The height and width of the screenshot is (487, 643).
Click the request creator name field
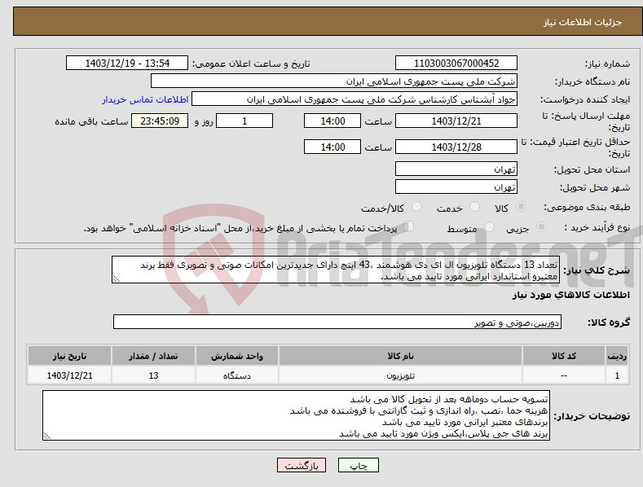click(x=355, y=99)
